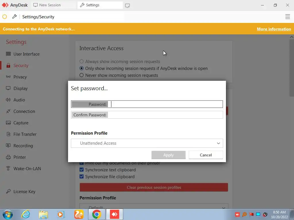Launch Internet Explorer from taskbar
294x220 pixels.
(26, 214)
